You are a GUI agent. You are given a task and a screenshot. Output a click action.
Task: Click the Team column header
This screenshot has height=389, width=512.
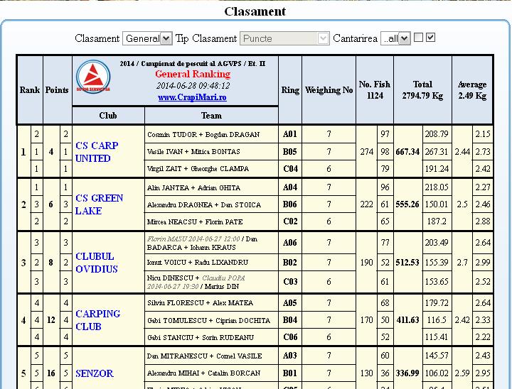211,116
